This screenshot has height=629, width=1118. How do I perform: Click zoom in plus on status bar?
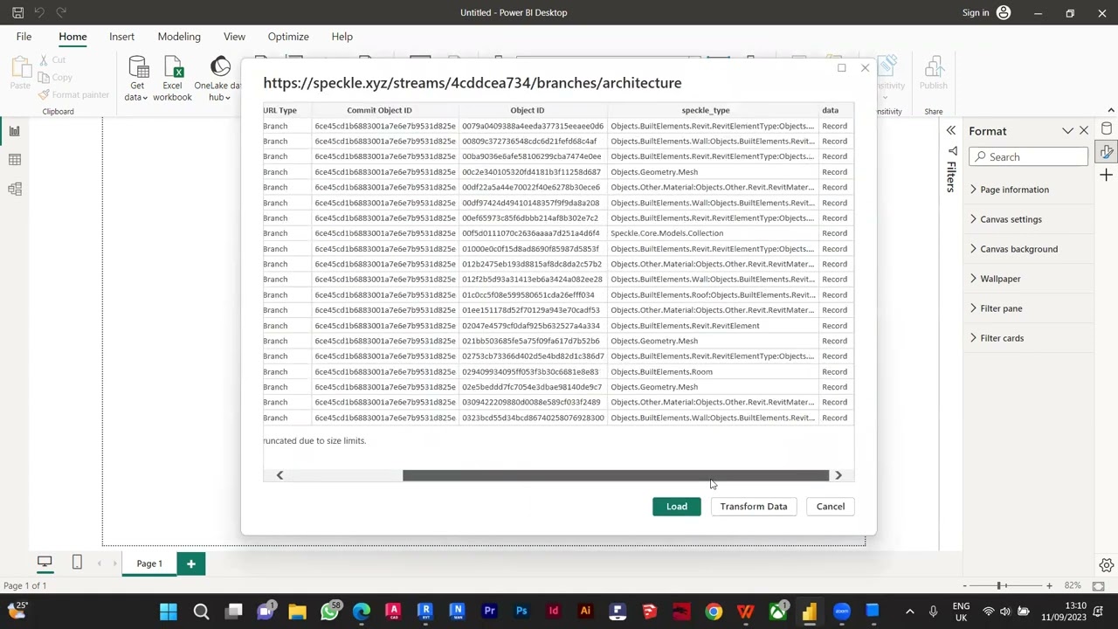[1049, 585]
